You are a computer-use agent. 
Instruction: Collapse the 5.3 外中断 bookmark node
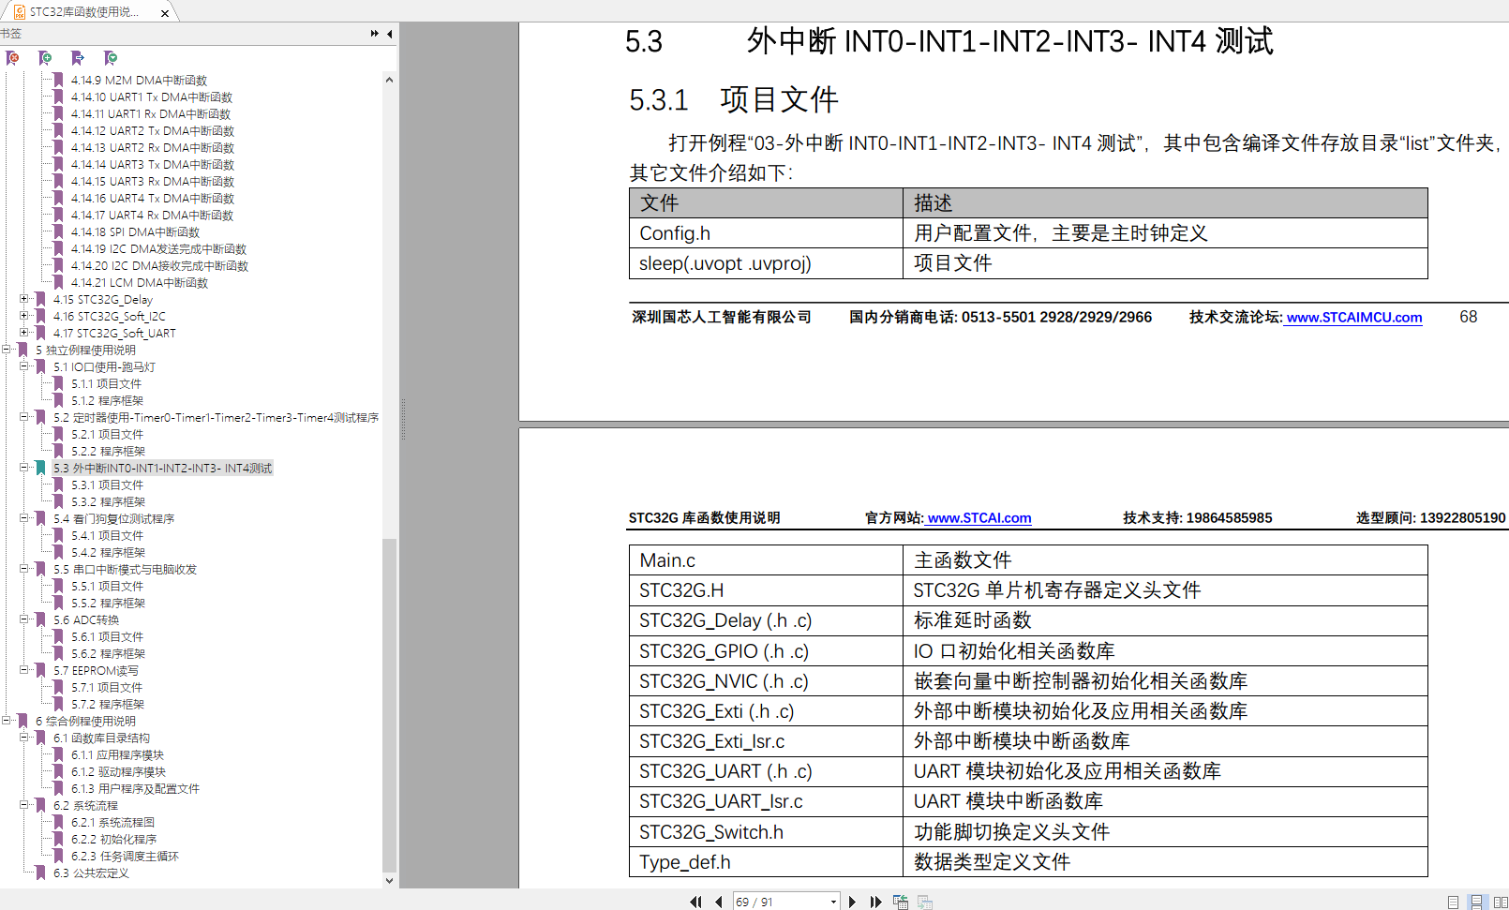tap(23, 468)
